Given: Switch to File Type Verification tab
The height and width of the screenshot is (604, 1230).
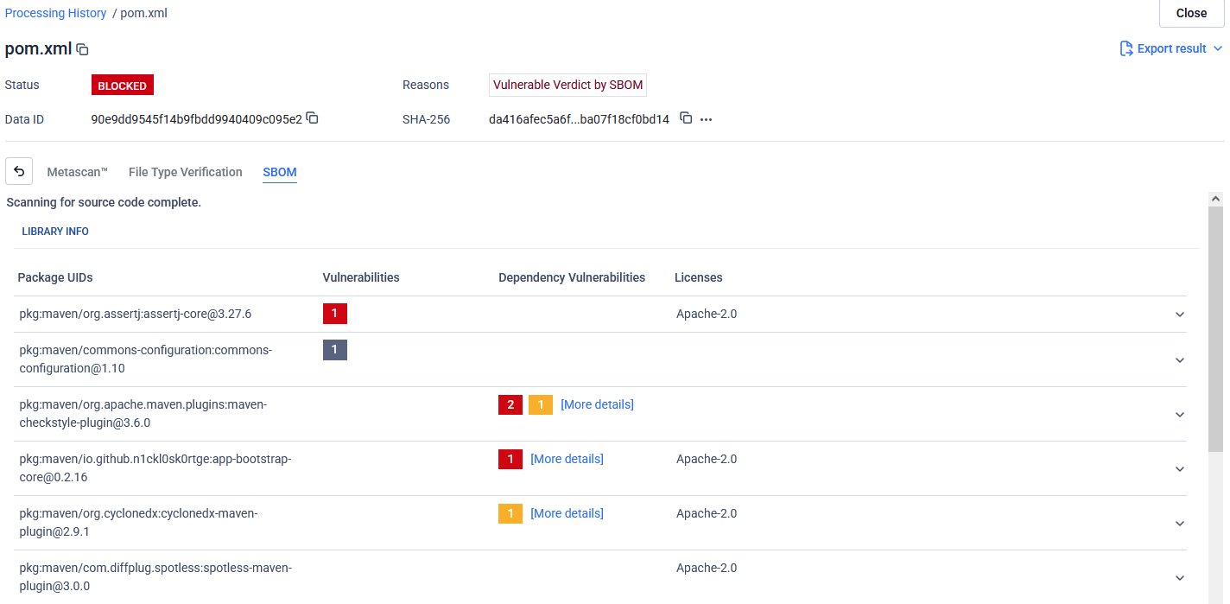Looking at the screenshot, I should 185,172.
